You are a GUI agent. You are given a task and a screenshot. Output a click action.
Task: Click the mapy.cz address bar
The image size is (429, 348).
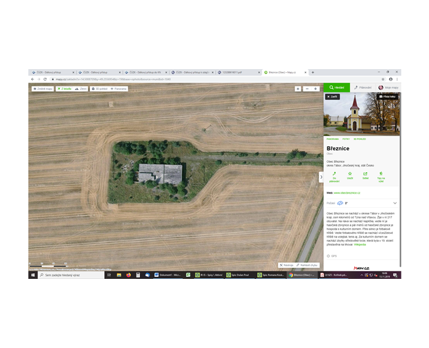[x=214, y=79]
